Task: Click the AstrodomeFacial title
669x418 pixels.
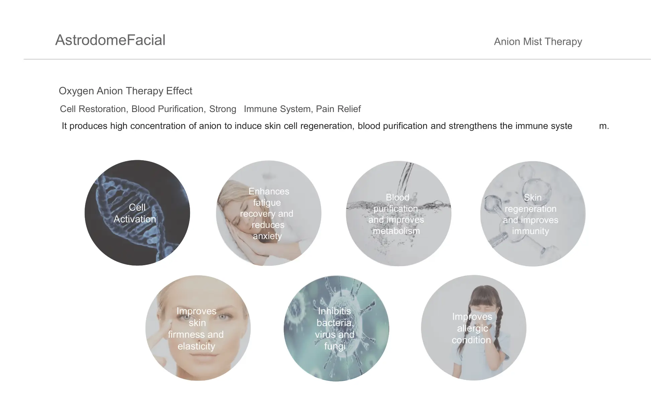Action: (x=110, y=40)
